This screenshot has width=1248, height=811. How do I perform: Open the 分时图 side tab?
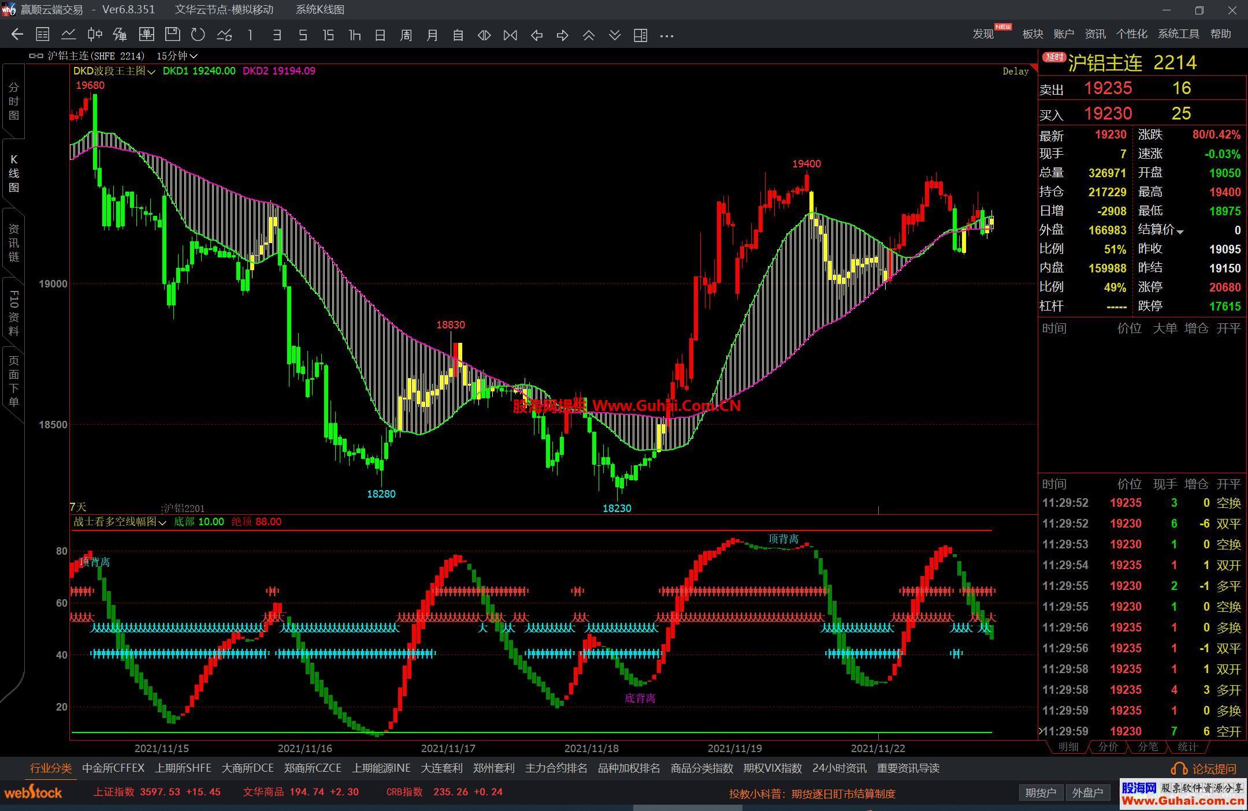[13, 102]
